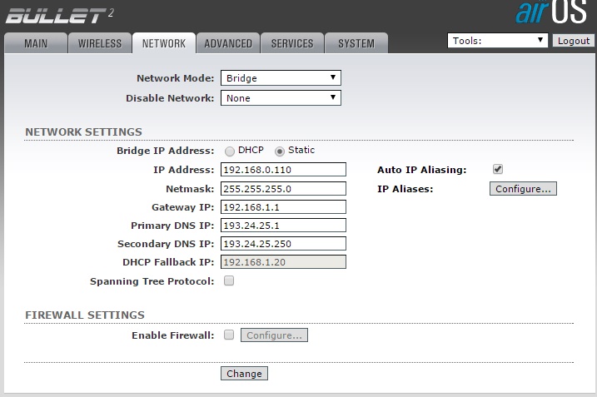Open the Wireless tab
597x397 pixels.
100,43
